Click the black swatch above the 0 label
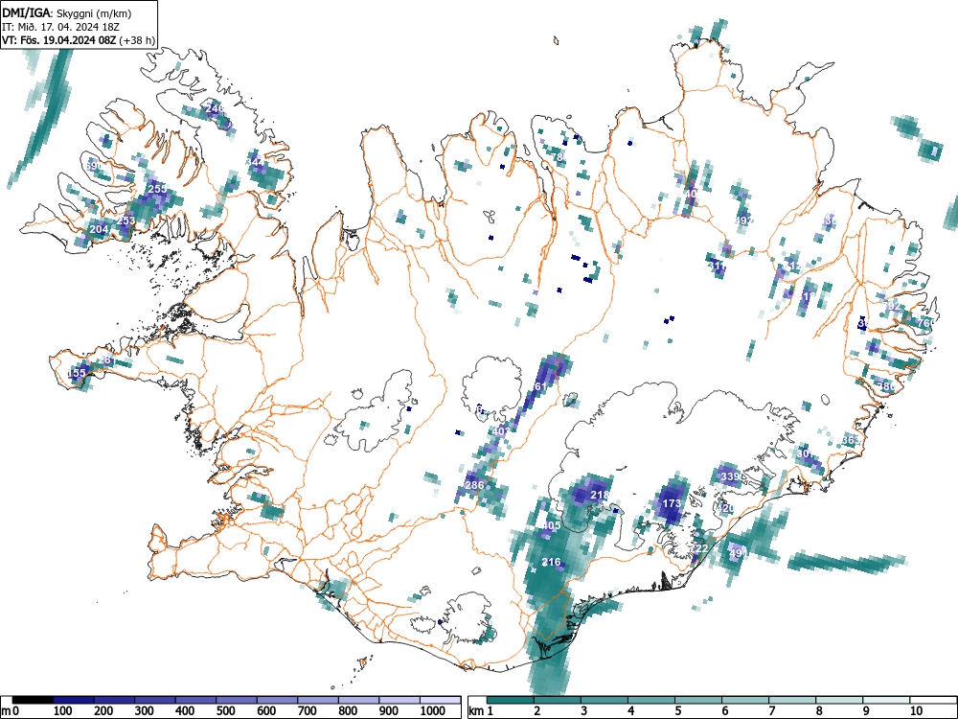Viewport: 958px width, 719px height. coord(33,700)
